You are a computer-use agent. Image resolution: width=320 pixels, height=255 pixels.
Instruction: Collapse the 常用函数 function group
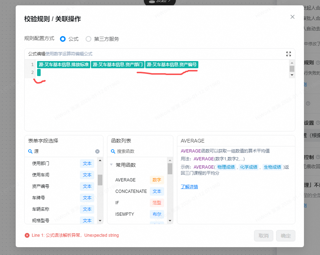[112, 165]
